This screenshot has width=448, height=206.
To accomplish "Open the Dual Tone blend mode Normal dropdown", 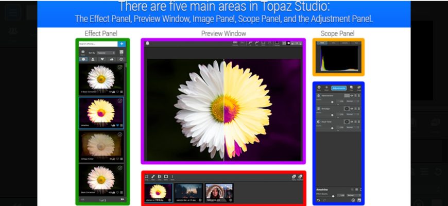I will coord(353,127).
